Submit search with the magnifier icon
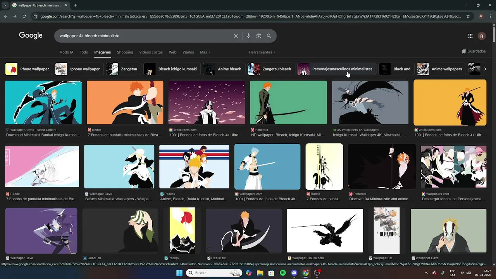The width and height of the screenshot is (496, 279). pos(269,36)
